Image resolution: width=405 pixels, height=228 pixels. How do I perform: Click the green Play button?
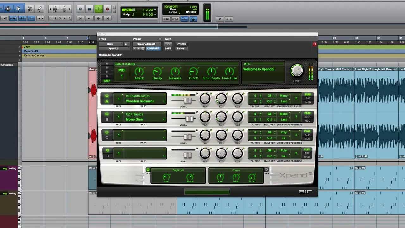(x=98, y=9)
